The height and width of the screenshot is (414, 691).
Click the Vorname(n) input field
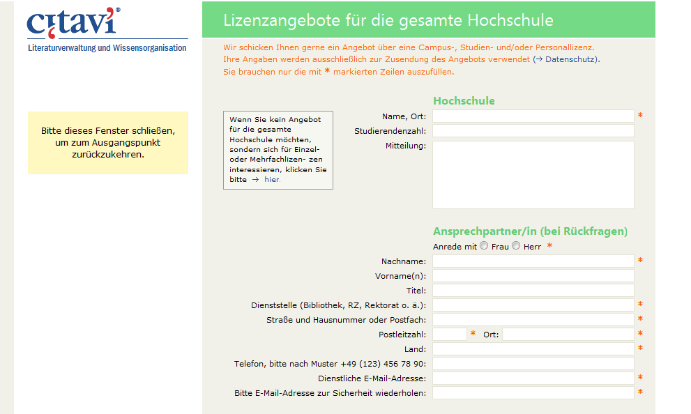(x=533, y=276)
